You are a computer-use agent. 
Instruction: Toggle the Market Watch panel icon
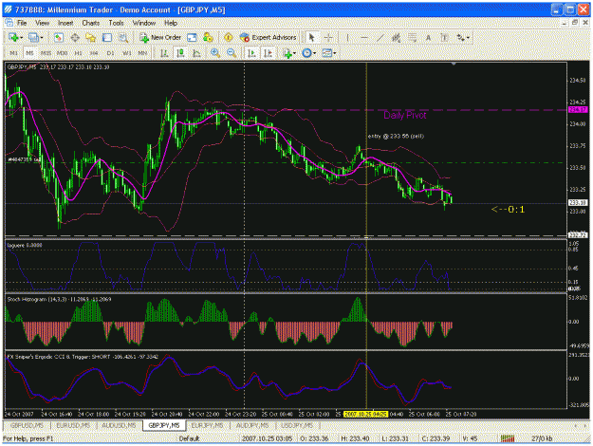(58, 37)
